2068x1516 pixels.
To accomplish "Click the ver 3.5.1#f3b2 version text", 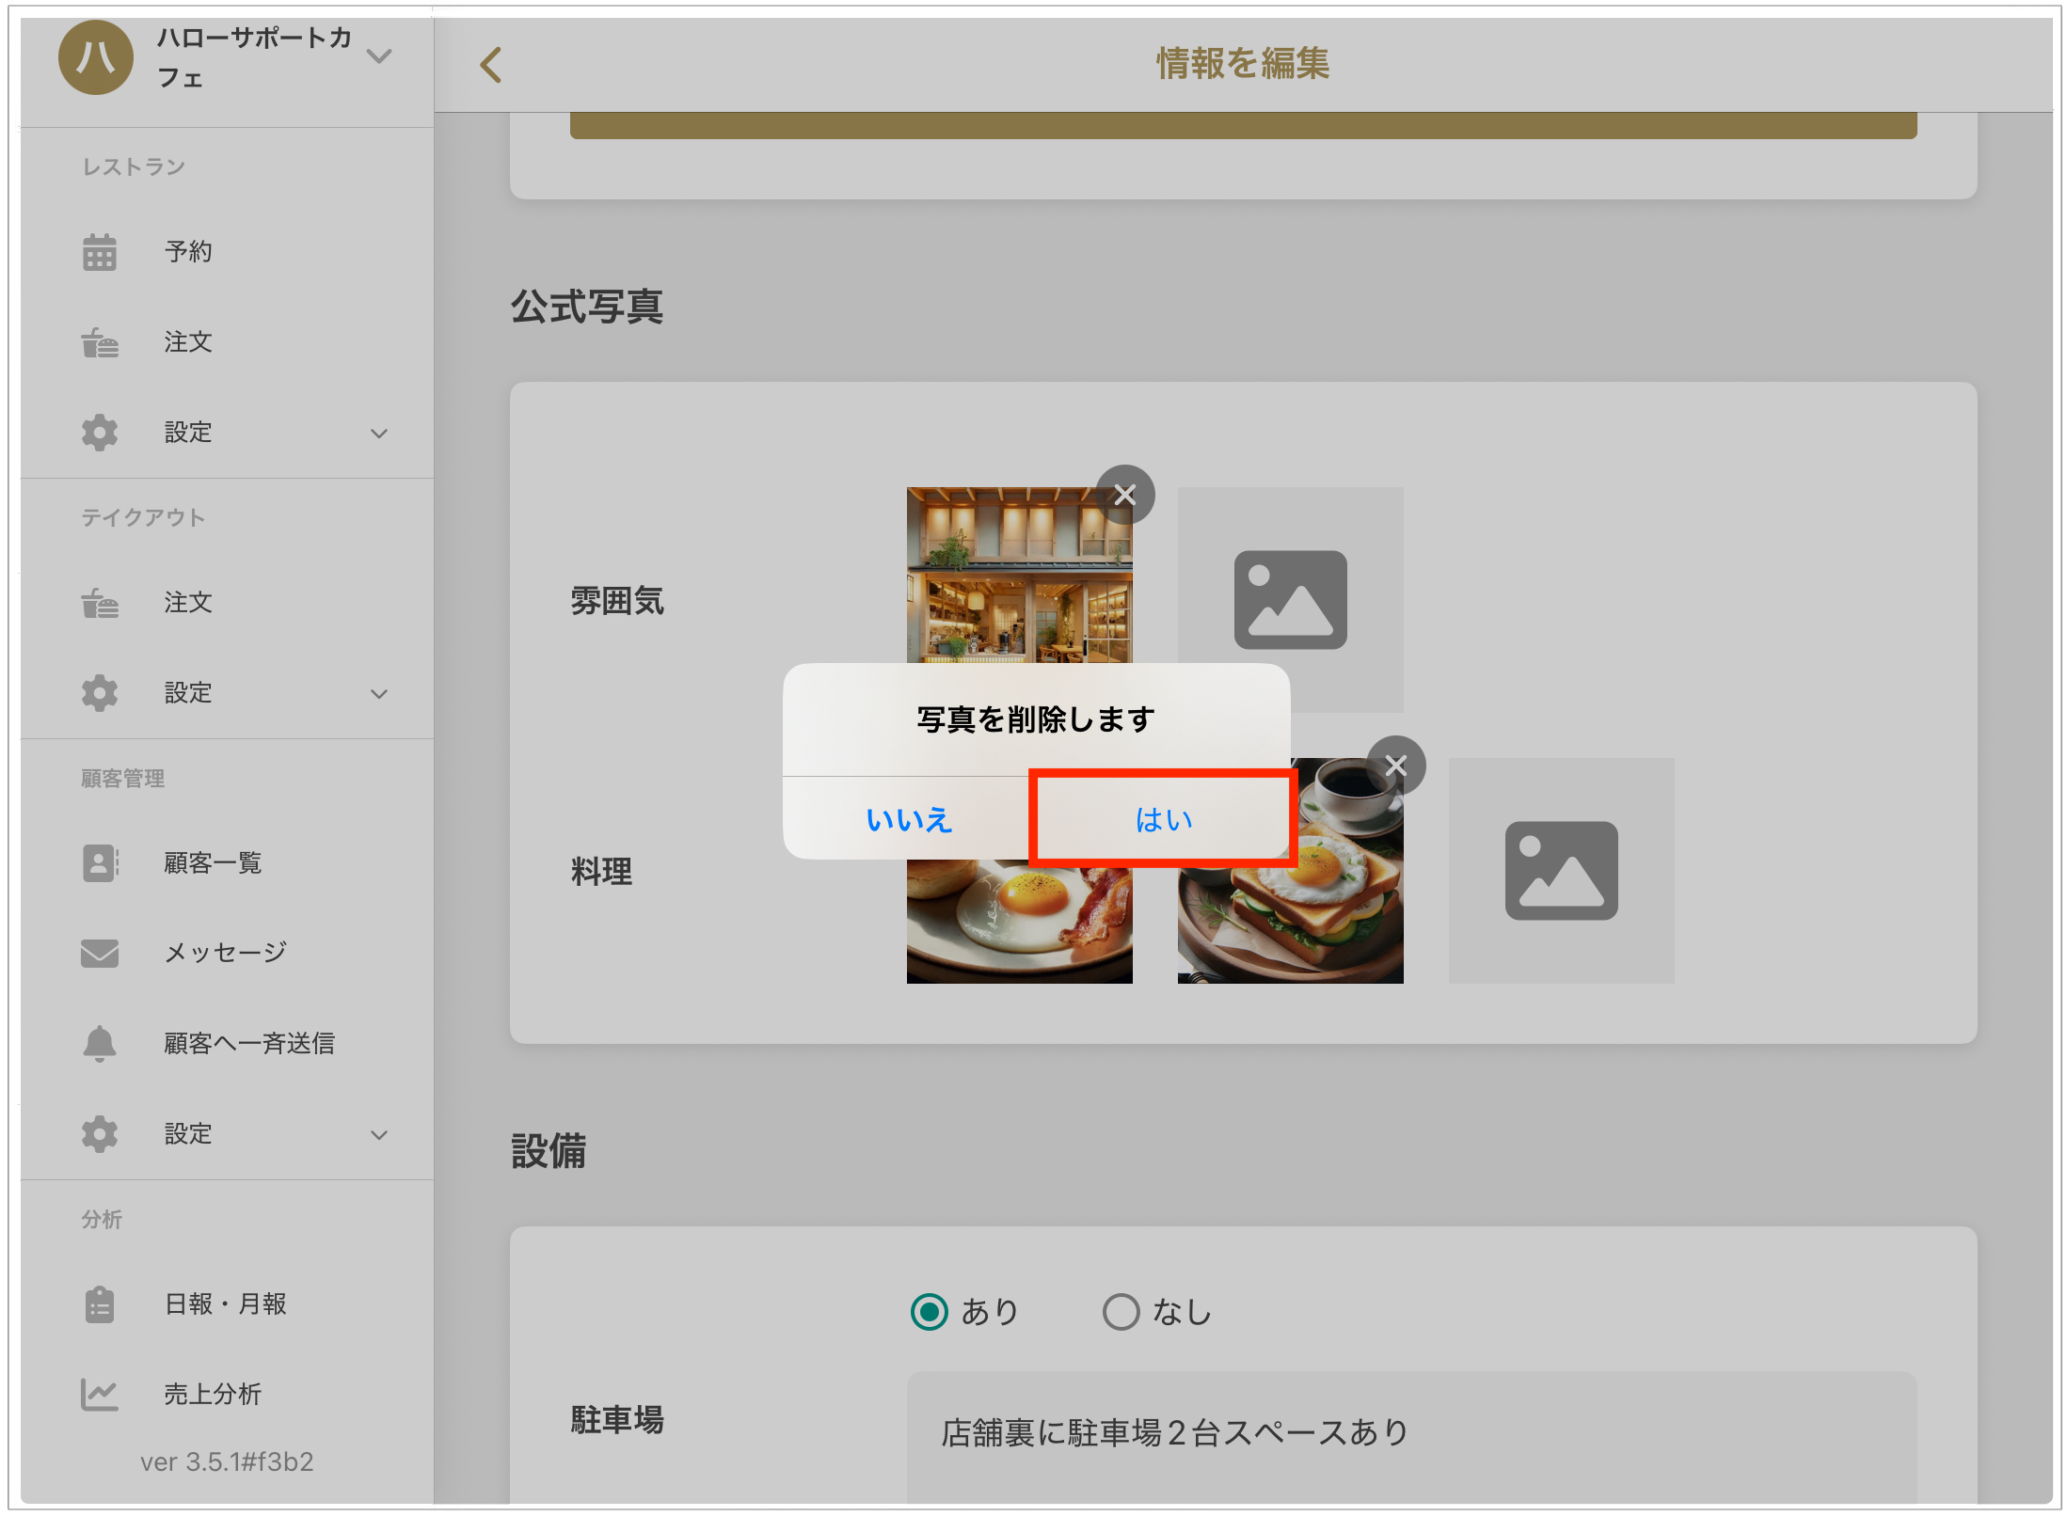I will 227,1461.
